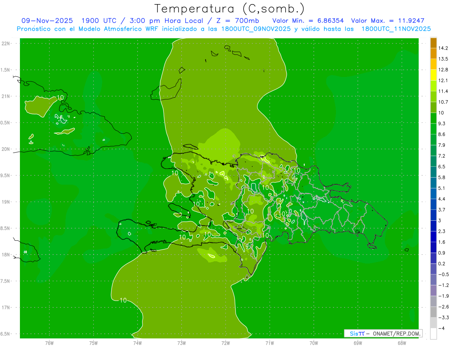Pick the dark orange swatch above 14.2
This screenshot has height=348, width=451.
tap(433, 43)
